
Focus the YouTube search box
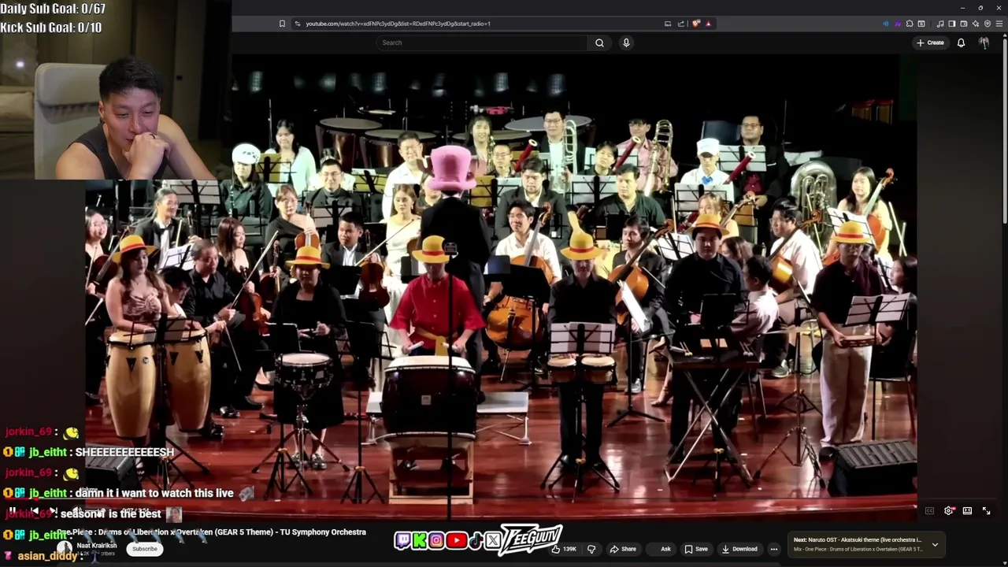(x=482, y=43)
